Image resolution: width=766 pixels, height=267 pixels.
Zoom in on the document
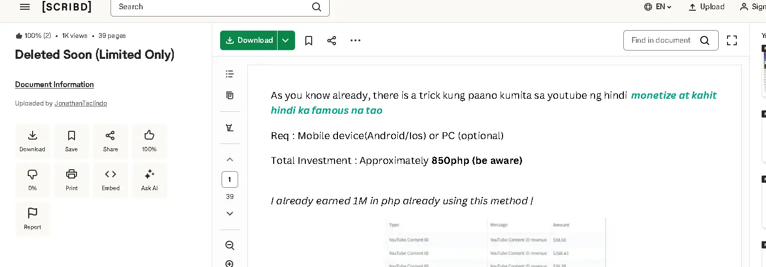(x=230, y=264)
